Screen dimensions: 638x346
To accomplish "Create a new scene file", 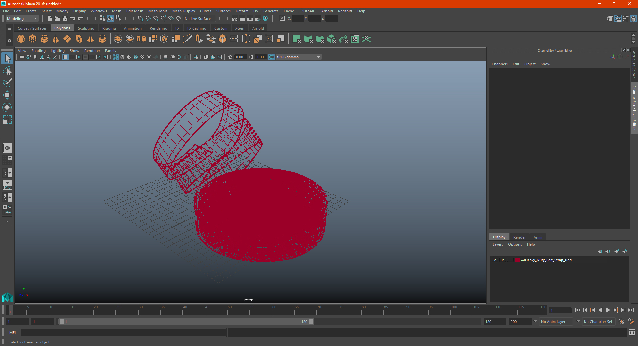I will coord(50,19).
